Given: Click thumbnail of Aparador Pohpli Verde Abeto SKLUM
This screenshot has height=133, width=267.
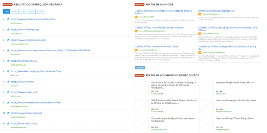Looking at the screenshot, I should click(x=206, y=88).
